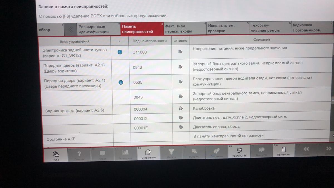The width and height of the screenshot is (334, 188).
Task: Click the question mark help icon
Action: point(79,154)
